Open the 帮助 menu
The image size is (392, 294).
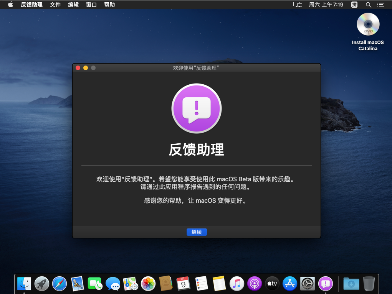(x=109, y=5)
